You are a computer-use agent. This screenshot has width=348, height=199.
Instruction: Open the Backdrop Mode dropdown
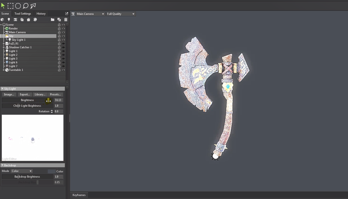click(x=22, y=171)
